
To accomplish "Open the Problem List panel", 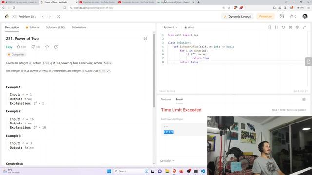I will pos(24,16).
